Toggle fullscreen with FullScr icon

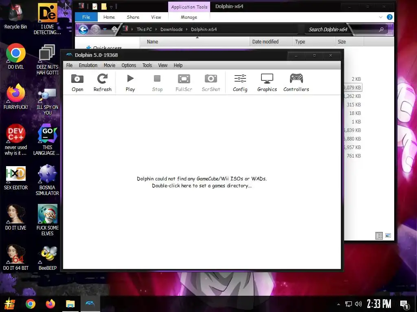(184, 83)
